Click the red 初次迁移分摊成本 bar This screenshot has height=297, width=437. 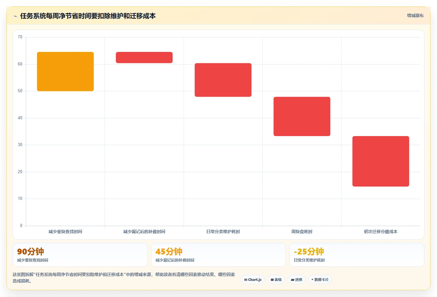pyautogui.click(x=381, y=161)
